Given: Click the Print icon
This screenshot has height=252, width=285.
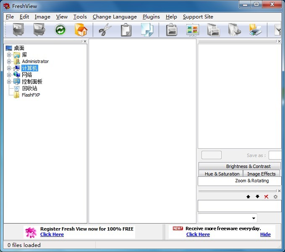Looking at the screenshot, I should 255,30.
